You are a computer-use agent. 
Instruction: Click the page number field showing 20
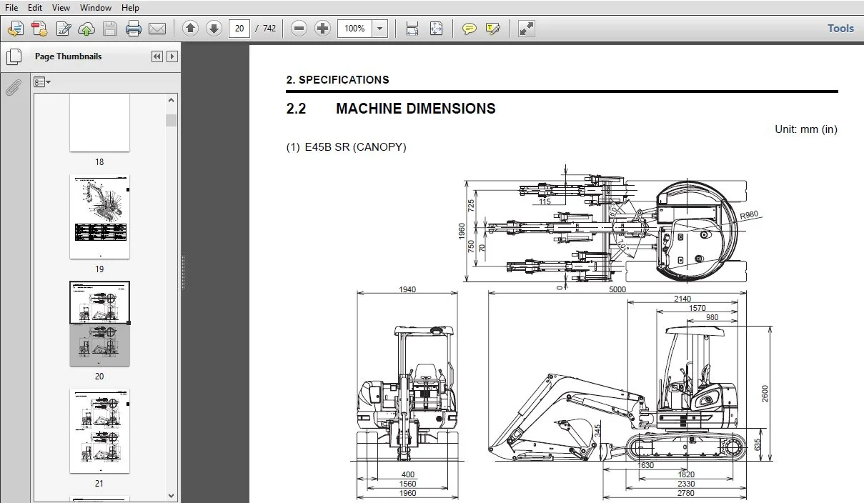tap(239, 29)
